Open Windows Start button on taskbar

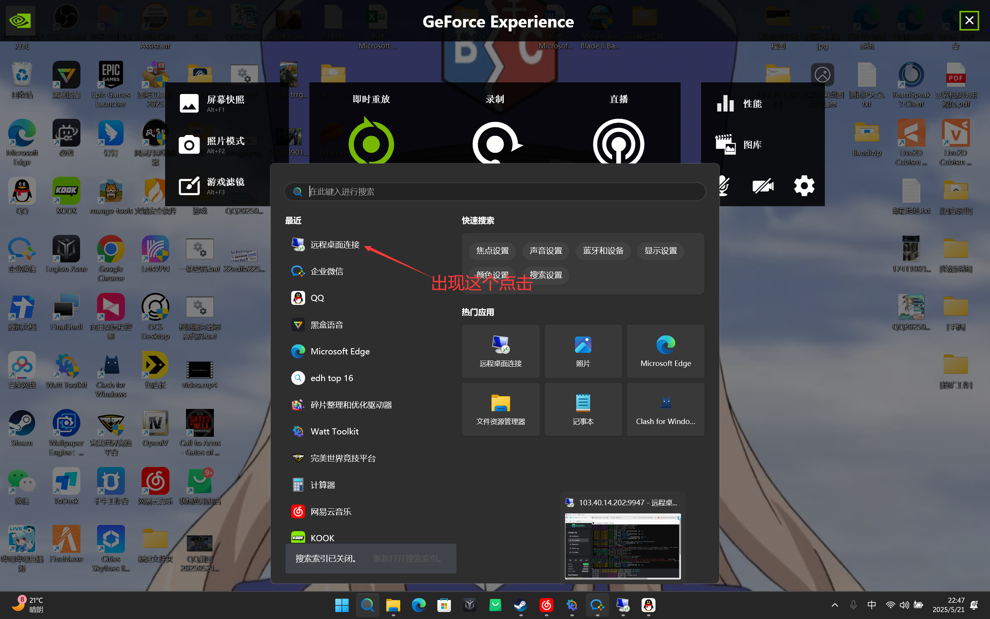341,605
